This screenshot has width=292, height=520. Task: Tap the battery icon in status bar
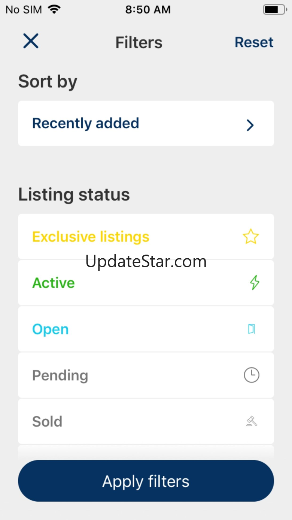click(275, 9)
